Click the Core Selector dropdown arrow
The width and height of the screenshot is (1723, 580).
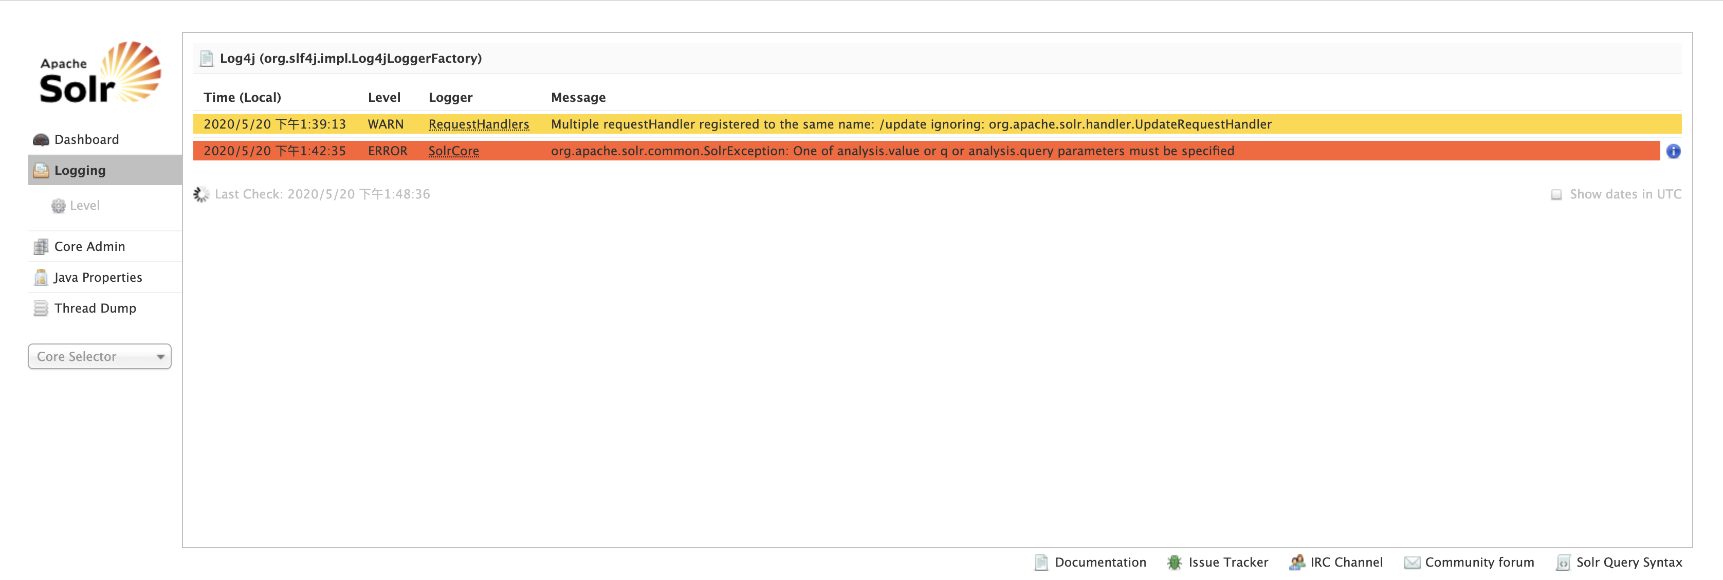tap(160, 357)
